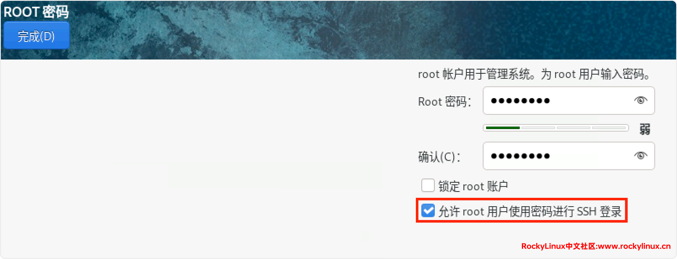Open the www.rockylinux.cn watermark link
This screenshot has width=677, height=259.
click(635, 246)
